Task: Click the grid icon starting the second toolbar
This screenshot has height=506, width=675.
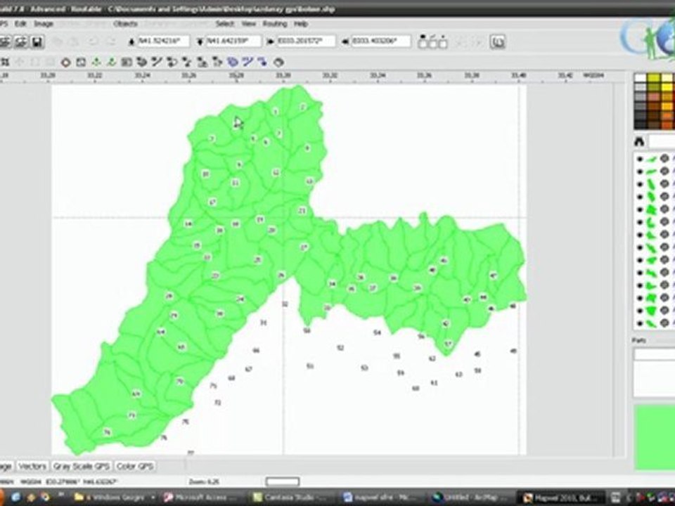Action: click(4, 63)
